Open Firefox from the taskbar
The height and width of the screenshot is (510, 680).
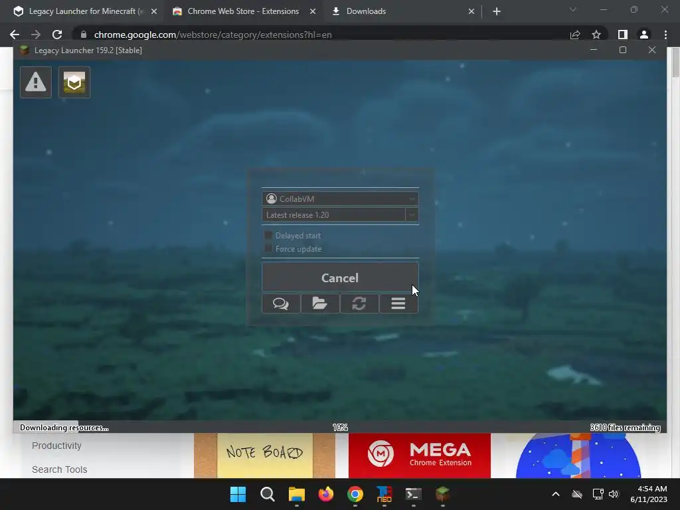tap(325, 494)
